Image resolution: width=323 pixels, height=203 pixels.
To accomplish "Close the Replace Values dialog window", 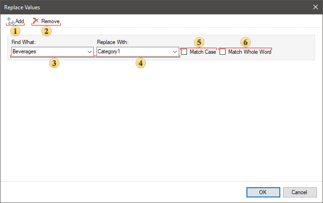I will (315, 7).
